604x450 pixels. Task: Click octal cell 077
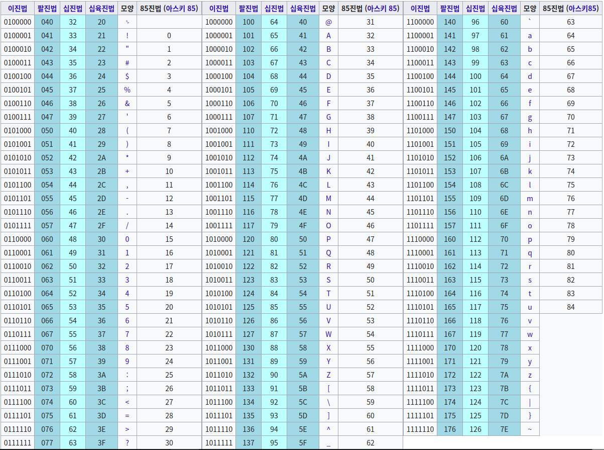(47, 443)
